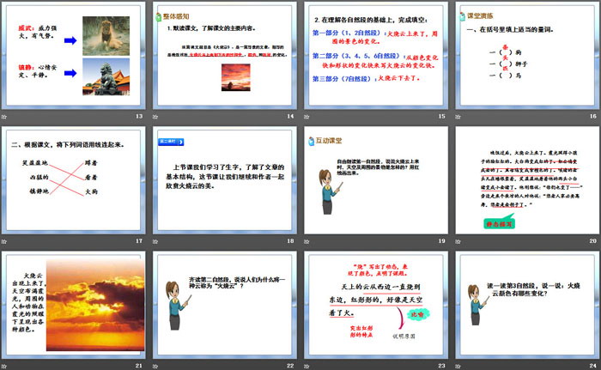
Task: Click animation star icon under slide 19
Action: pos(307,241)
